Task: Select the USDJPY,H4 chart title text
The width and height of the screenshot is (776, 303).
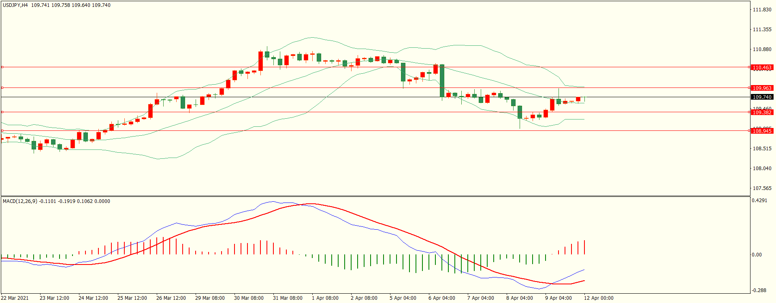Action: pyautogui.click(x=15, y=5)
